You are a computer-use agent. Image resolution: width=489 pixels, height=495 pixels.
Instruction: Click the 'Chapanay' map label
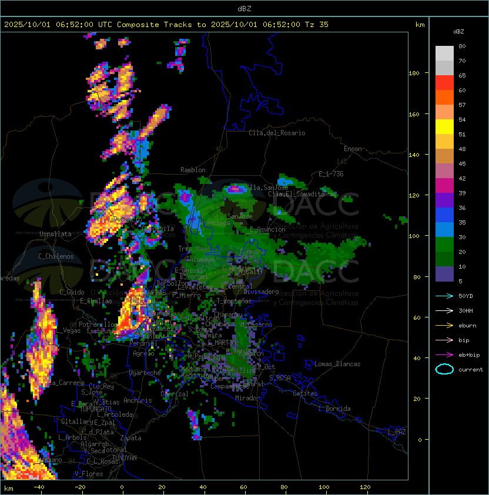228,315
